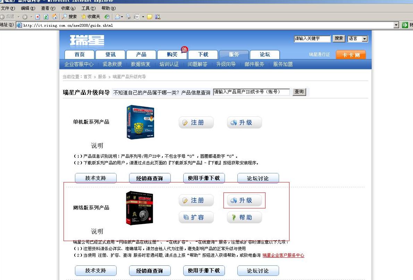Image resolution: width=413 pixels, height=280 pixels.
Task: Click the 搜索 button beside keyword field
Action: coord(339,39)
